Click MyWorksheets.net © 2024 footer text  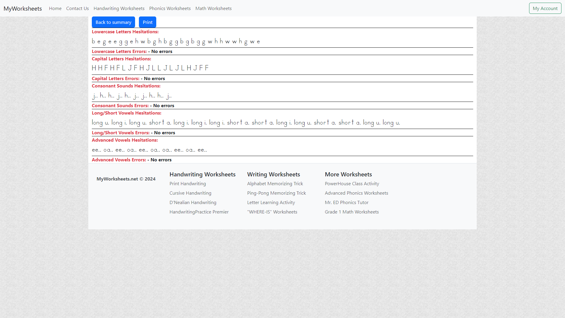click(126, 179)
